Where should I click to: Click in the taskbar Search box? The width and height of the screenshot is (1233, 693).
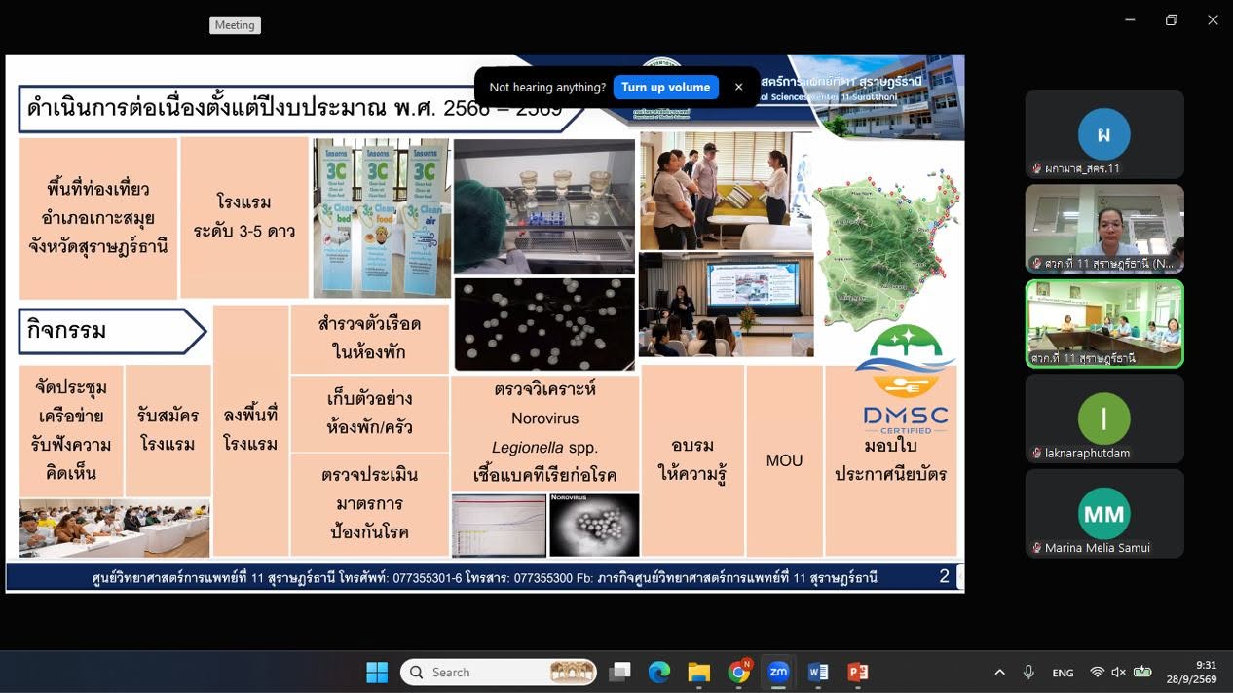click(x=499, y=672)
